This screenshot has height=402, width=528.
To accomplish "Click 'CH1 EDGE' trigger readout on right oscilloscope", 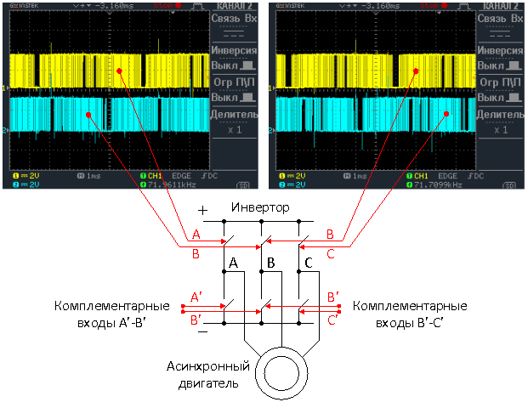I will tap(432, 176).
